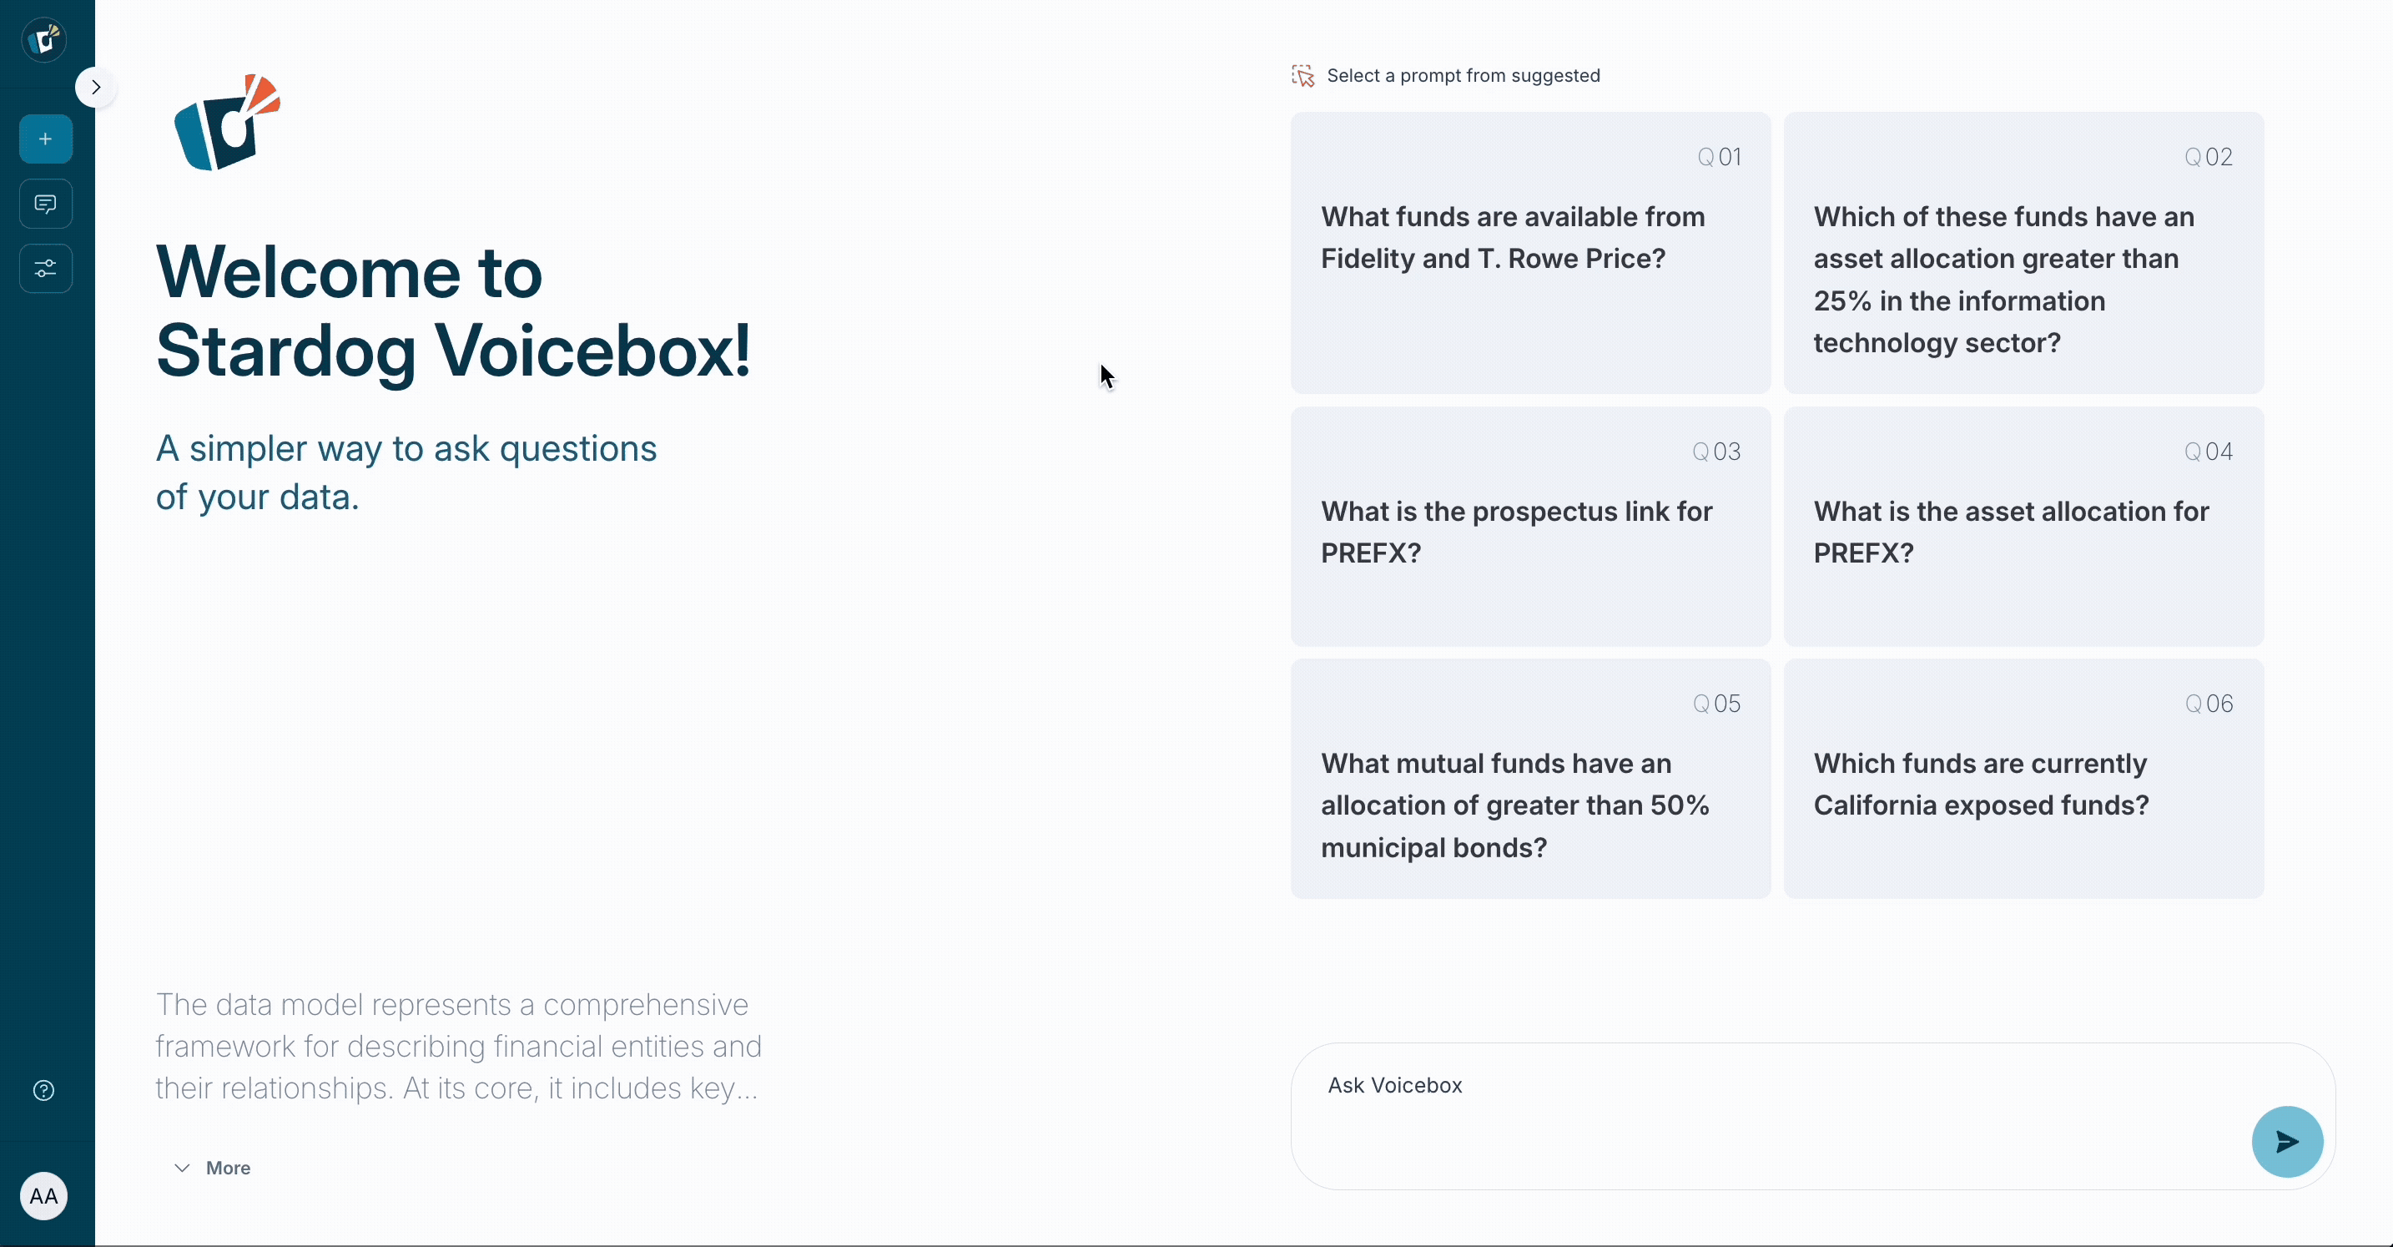Click the large Voicebox logo image
This screenshot has width=2393, height=1247.
pos(228,123)
